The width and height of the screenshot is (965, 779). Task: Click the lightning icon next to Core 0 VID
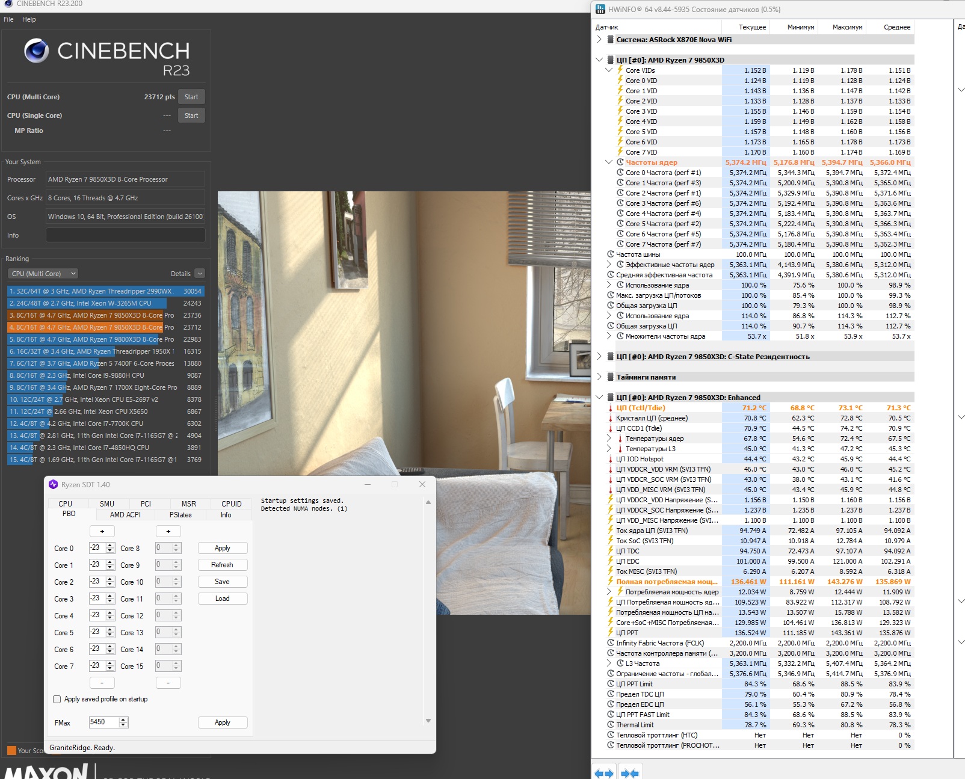point(620,81)
